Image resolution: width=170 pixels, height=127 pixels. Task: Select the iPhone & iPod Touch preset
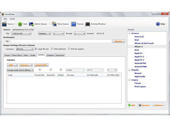click(x=144, y=43)
